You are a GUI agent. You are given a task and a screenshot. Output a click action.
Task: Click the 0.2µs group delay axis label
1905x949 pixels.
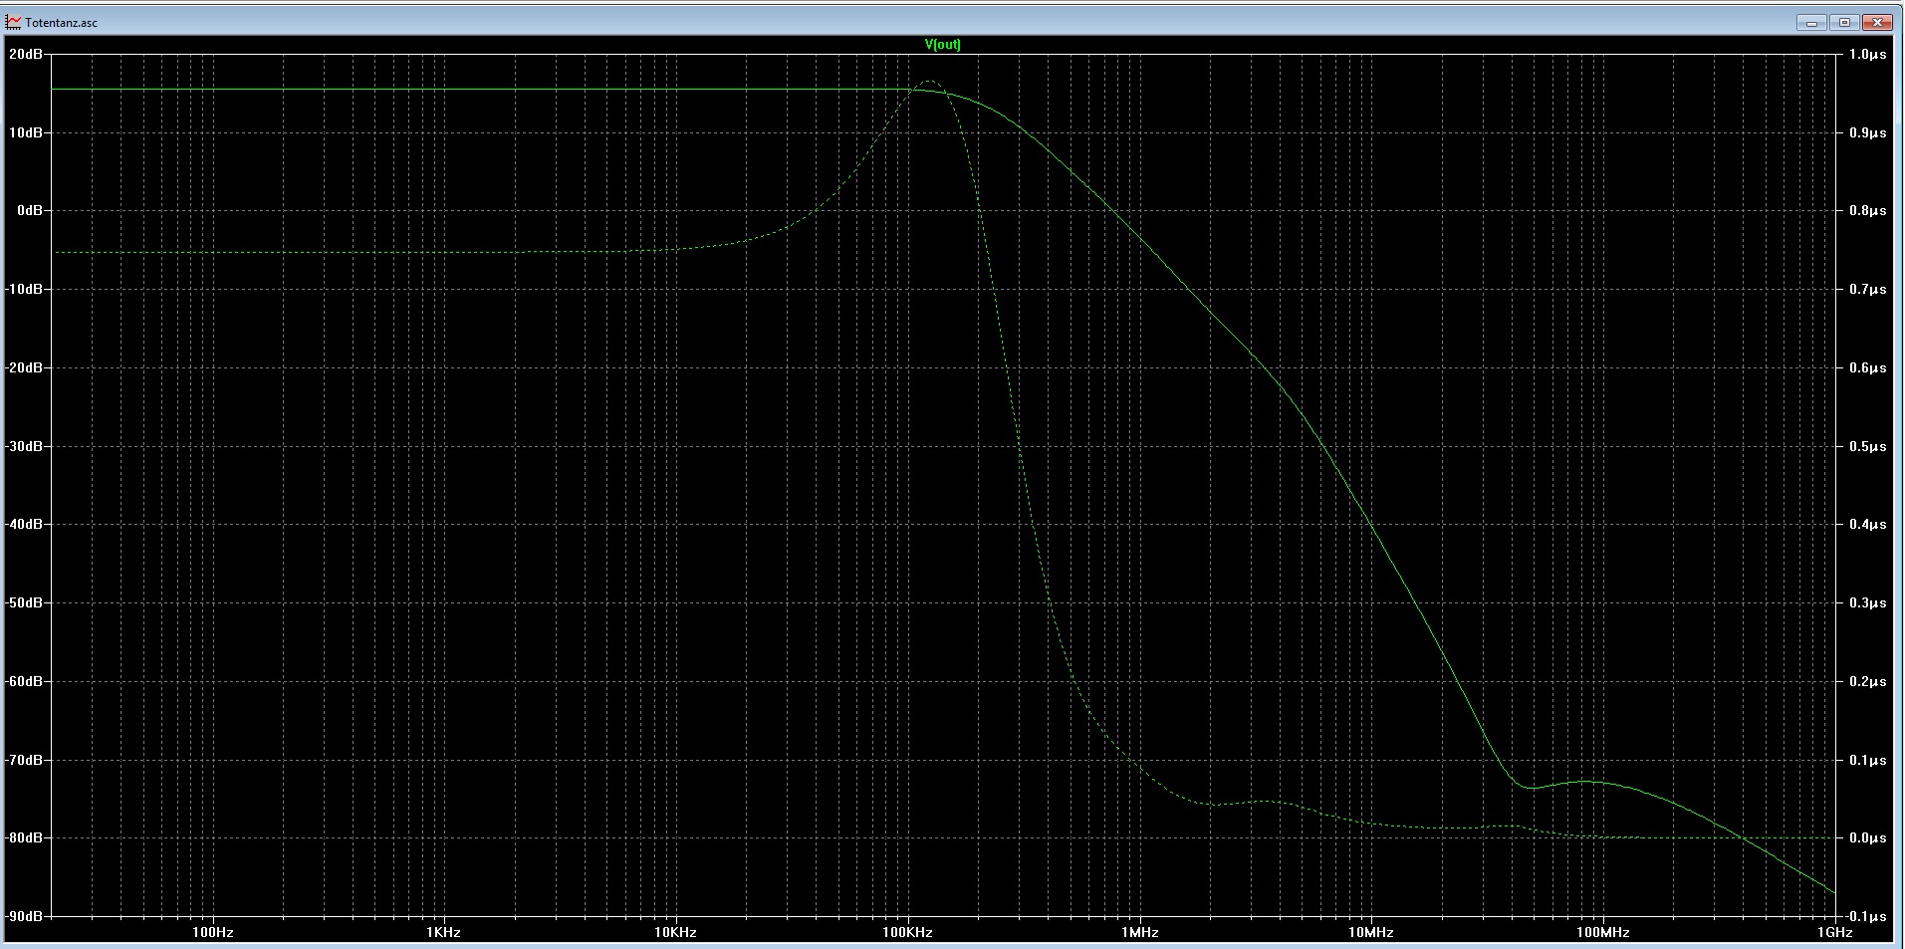point(1868,681)
